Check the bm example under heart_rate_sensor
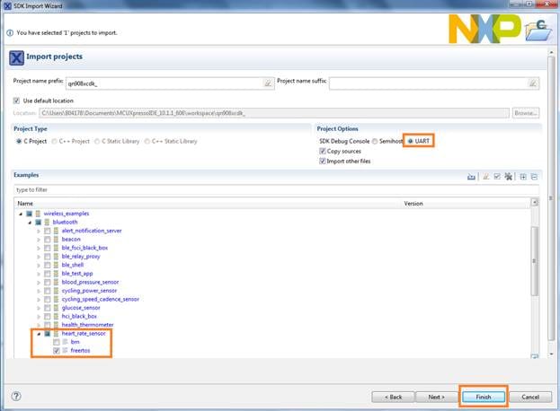This screenshot has width=560, height=411. 57,342
